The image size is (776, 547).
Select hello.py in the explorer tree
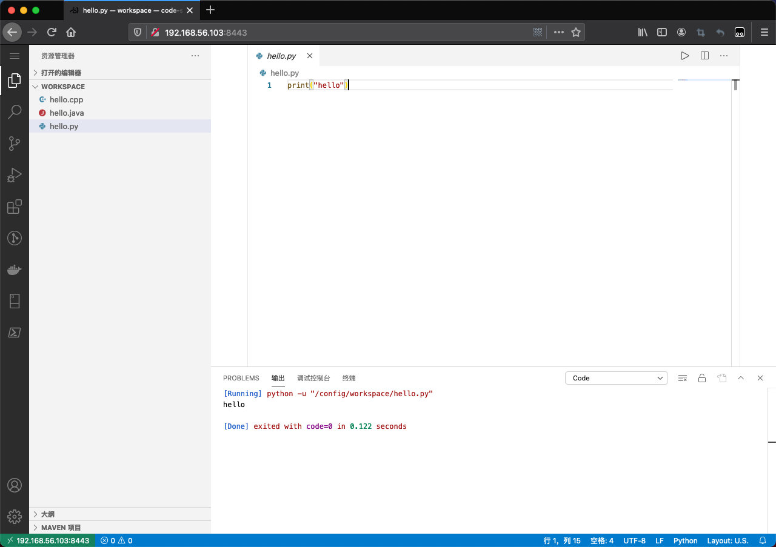120,127
